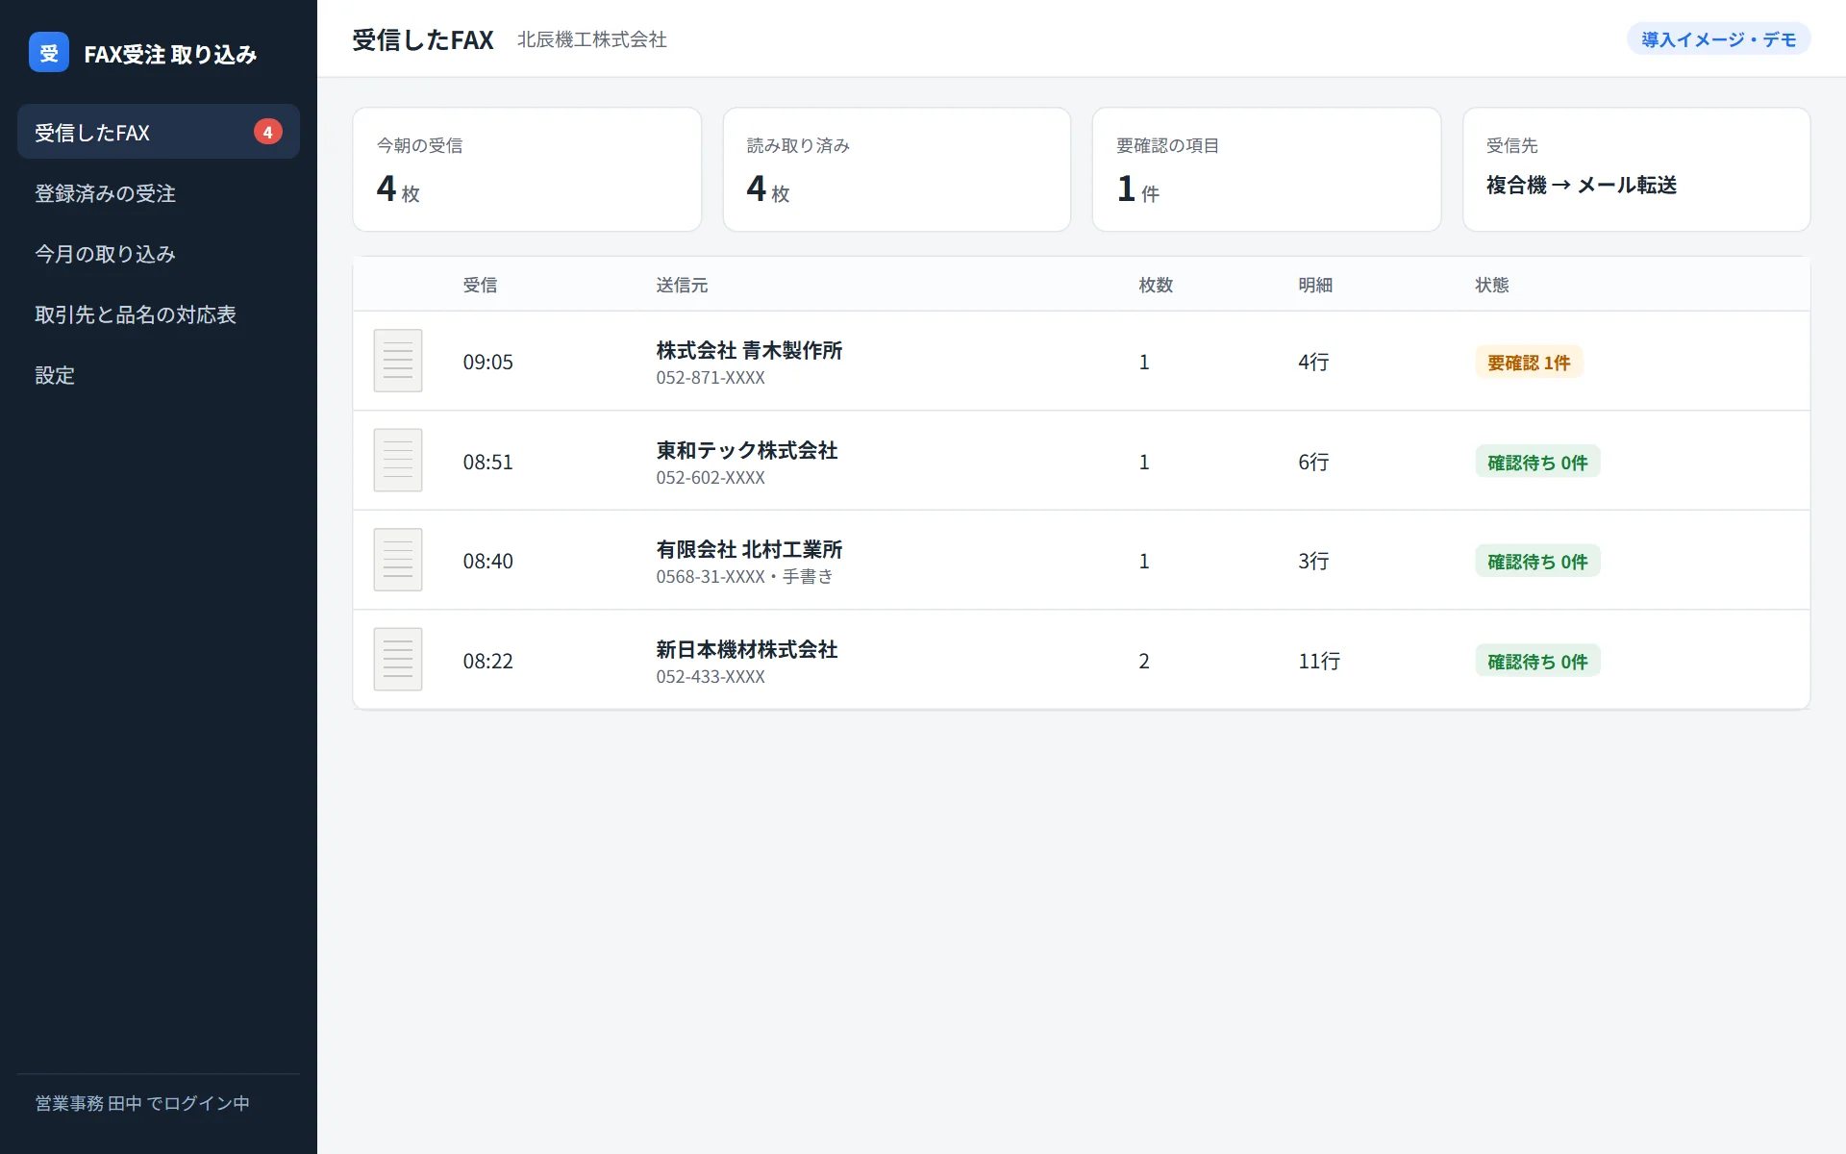
Task: Click the red 4 unread badge
Action: click(267, 132)
